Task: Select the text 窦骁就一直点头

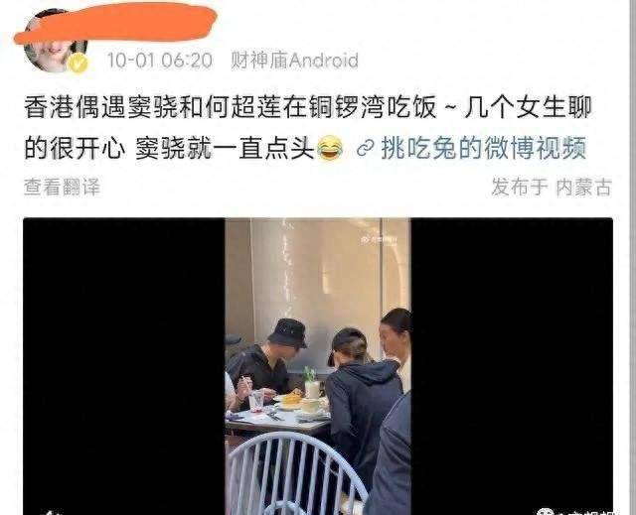Action: click(x=225, y=149)
